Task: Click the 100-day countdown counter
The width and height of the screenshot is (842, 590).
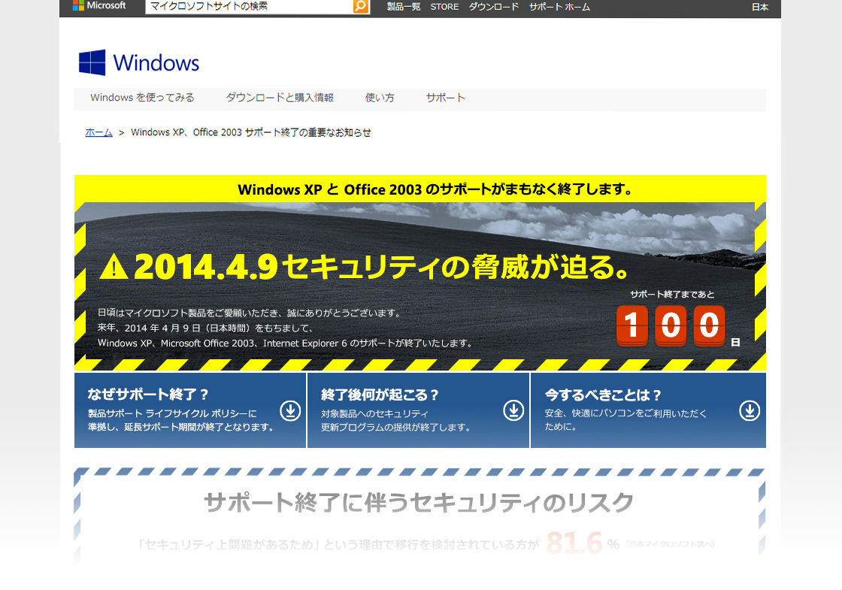Action: (x=671, y=325)
